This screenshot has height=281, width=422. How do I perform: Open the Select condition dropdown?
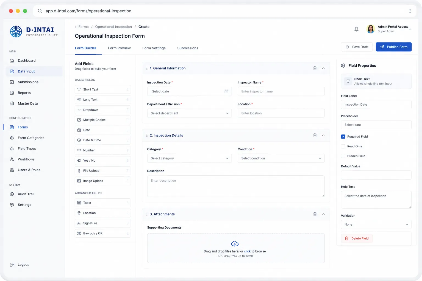[281, 158]
